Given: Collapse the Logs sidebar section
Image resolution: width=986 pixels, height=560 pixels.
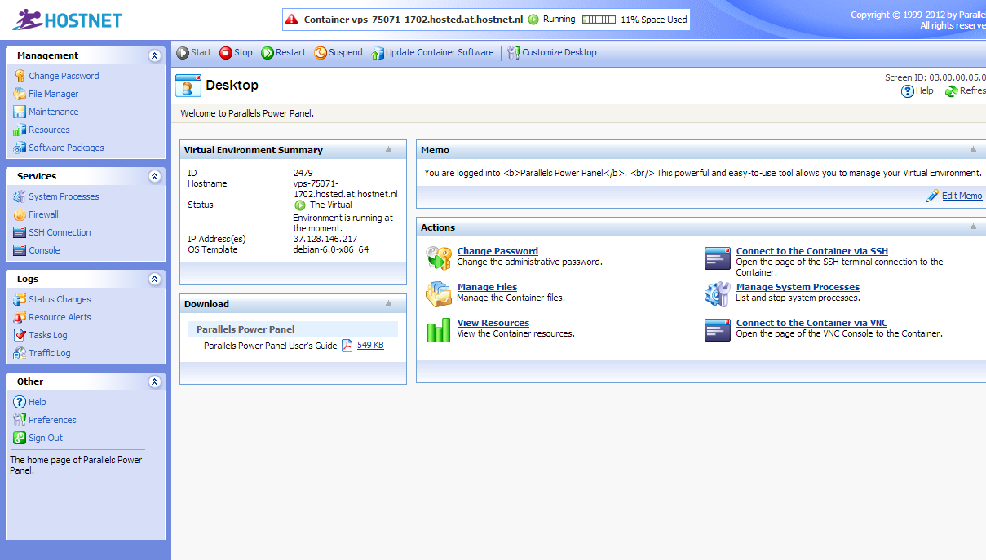Looking at the screenshot, I should [154, 280].
